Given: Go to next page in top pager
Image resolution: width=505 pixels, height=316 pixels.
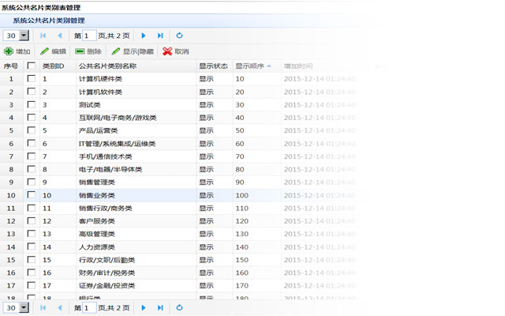Looking at the screenshot, I should [x=144, y=36].
